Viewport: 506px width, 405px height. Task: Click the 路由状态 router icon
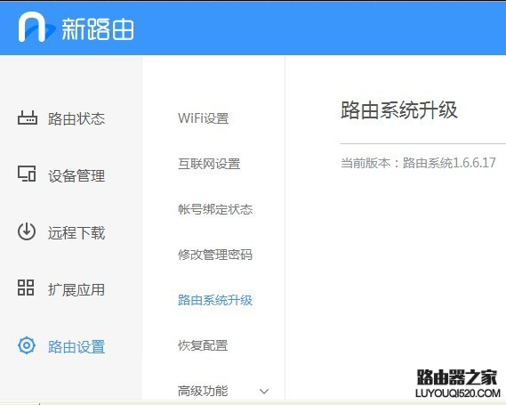click(28, 117)
